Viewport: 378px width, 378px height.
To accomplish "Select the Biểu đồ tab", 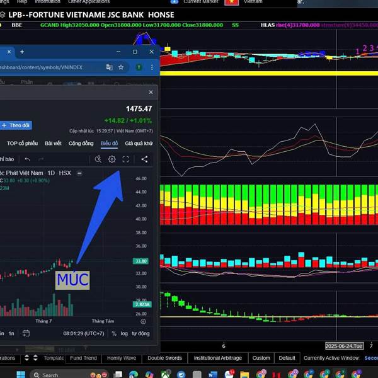I will coord(109,144).
